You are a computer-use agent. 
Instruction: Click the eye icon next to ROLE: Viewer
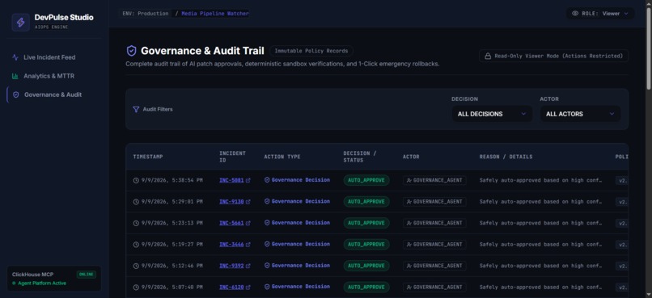tap(575, 13)
